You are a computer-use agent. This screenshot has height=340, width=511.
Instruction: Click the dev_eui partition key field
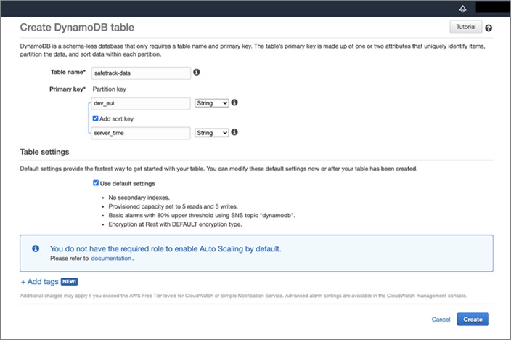141,103
